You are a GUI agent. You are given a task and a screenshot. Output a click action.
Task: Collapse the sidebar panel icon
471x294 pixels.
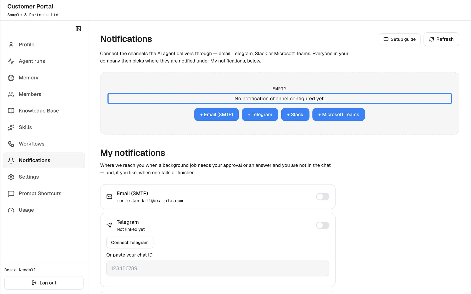click(78, 29)
